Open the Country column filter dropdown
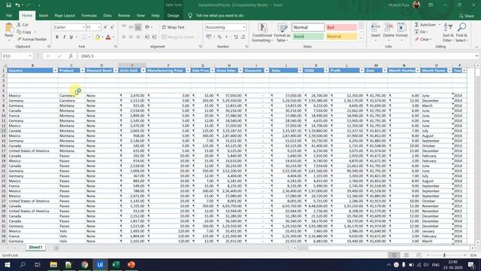Viewport: 481px width, 271px height. pyautogui.click(x=55, y=70)
